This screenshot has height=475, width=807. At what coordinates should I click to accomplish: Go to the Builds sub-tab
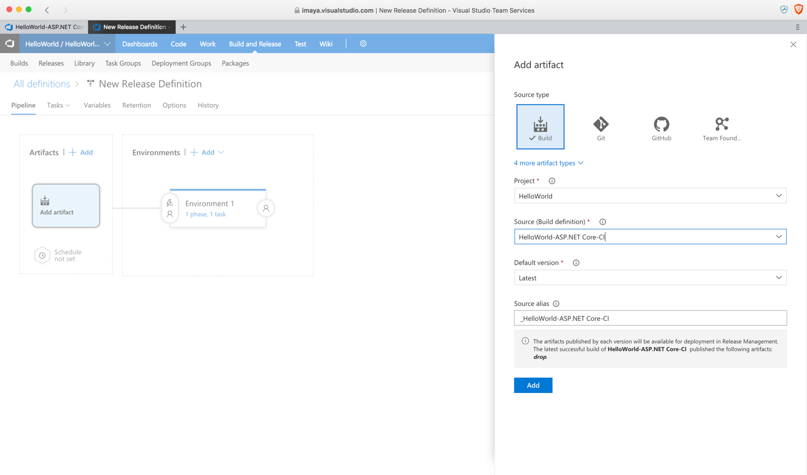pos(19,63)
